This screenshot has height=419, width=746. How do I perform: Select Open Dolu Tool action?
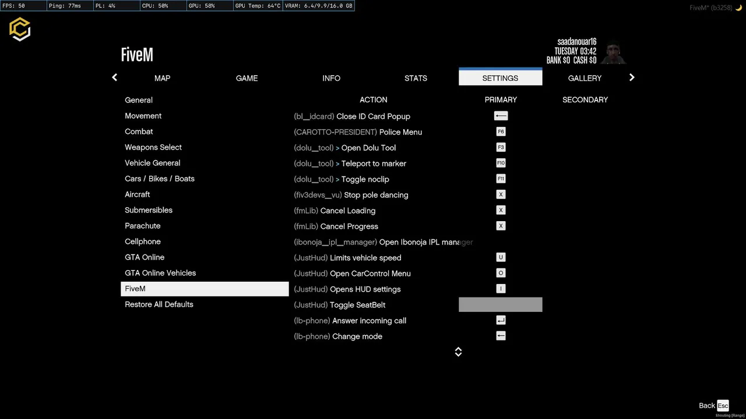click(345, 148)
